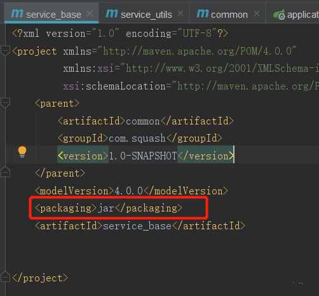Place cursor in packaging jar line
The height and width of the screenshot is (296, 319).
(109, 208)
